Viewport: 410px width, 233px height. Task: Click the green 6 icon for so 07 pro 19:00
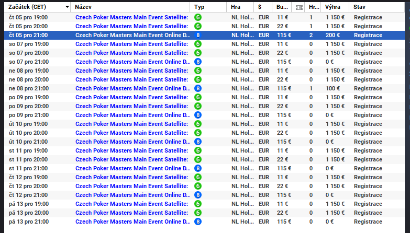(x=198, y=44)
